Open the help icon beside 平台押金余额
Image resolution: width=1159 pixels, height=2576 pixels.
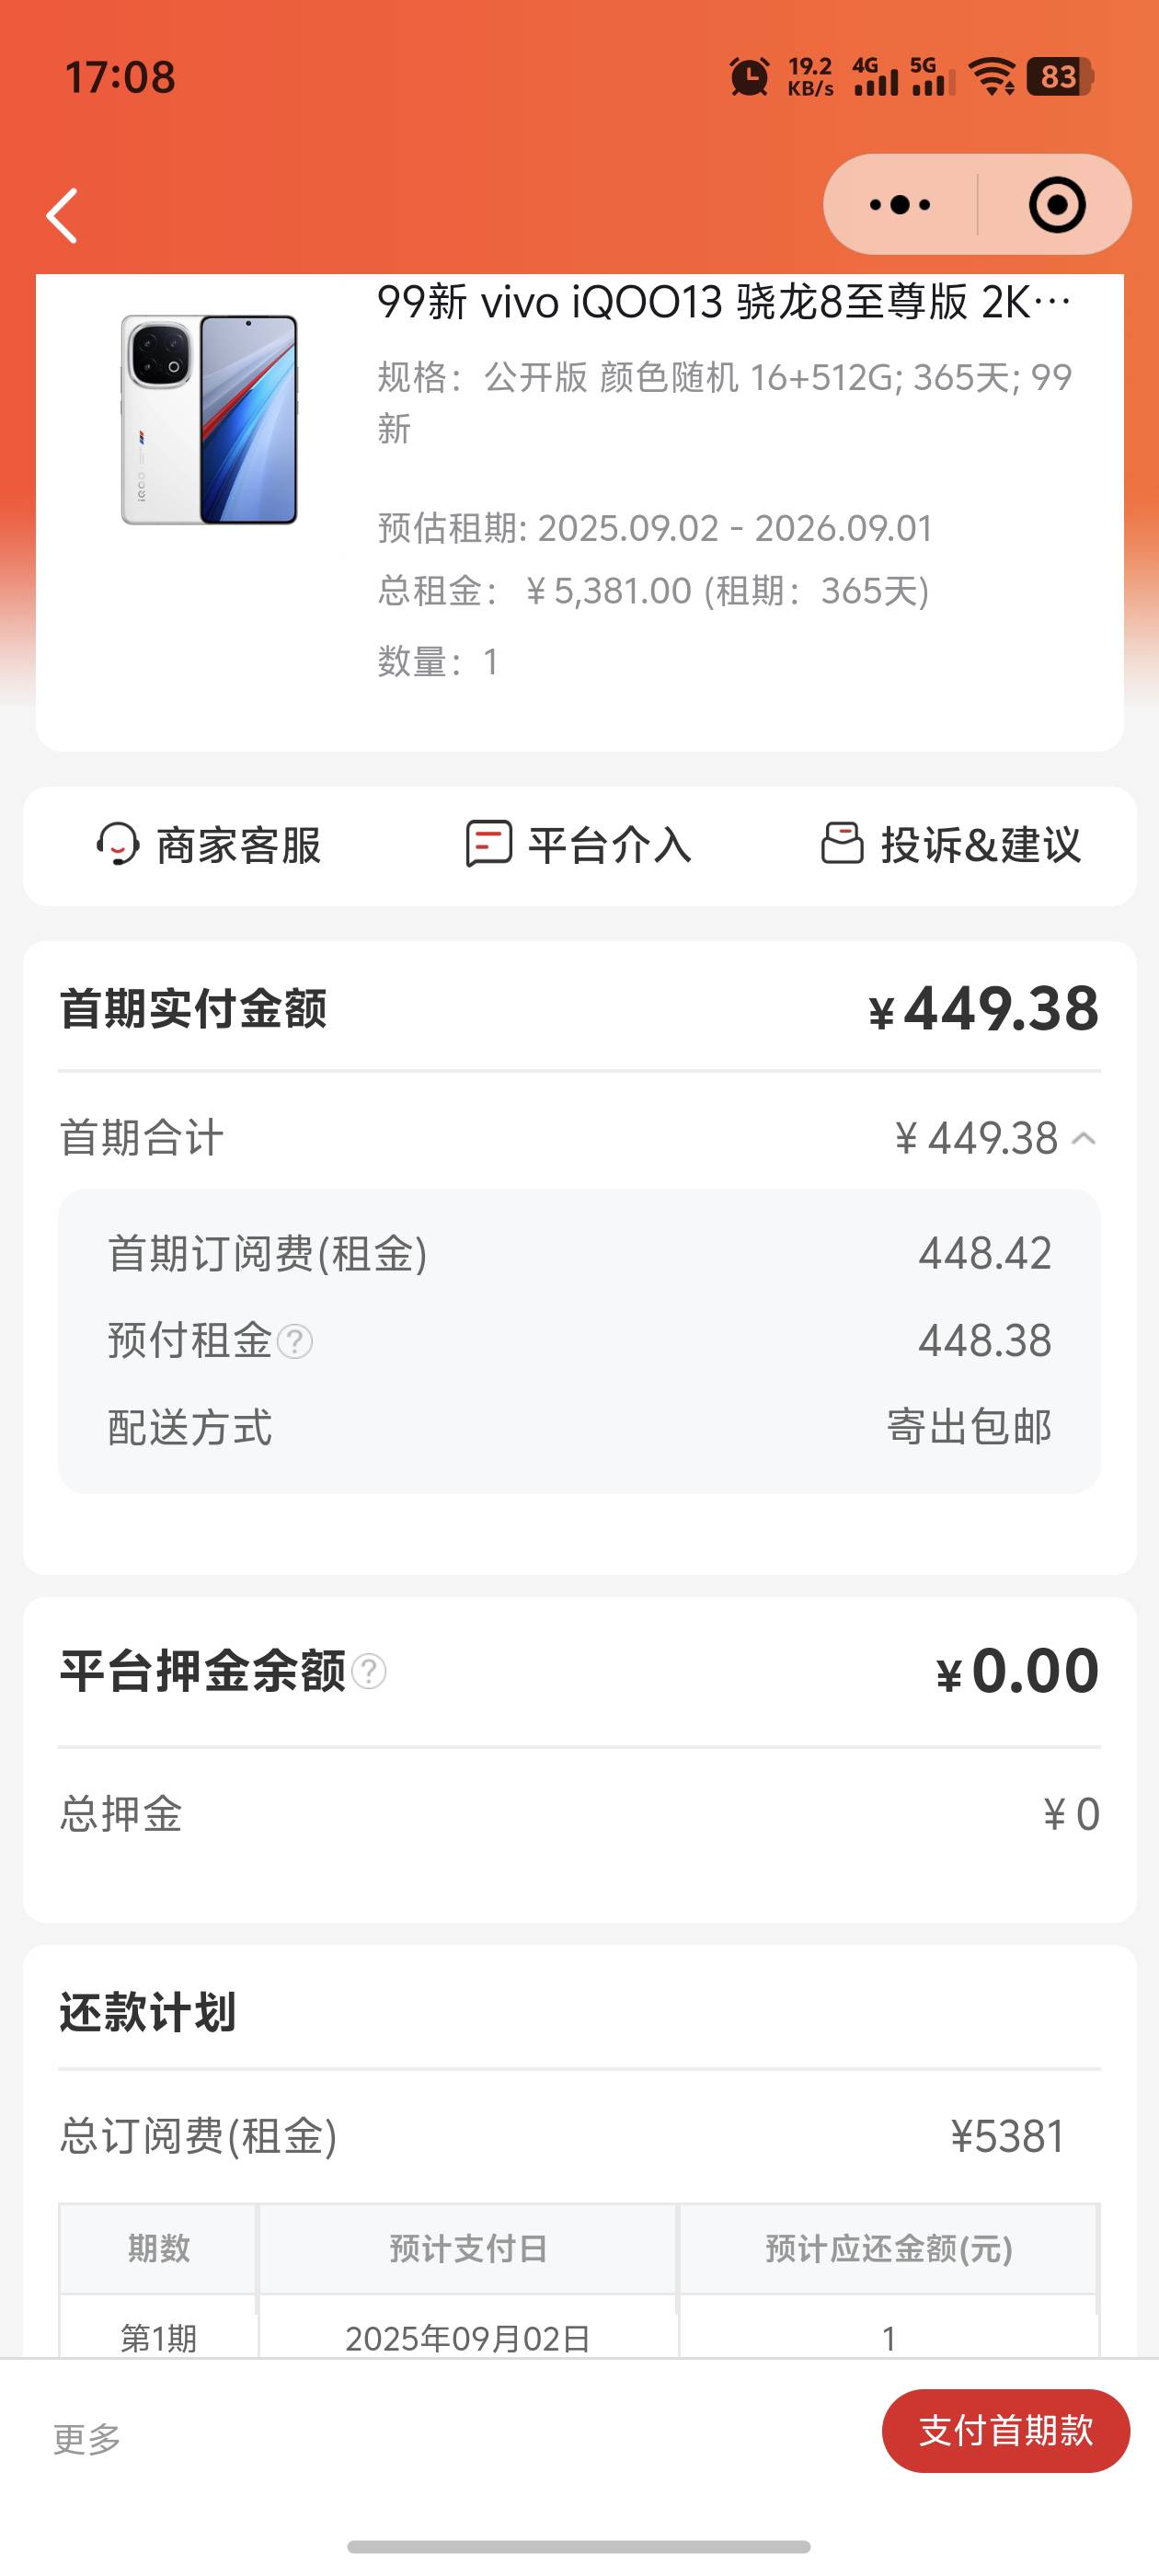point(369,1671)
